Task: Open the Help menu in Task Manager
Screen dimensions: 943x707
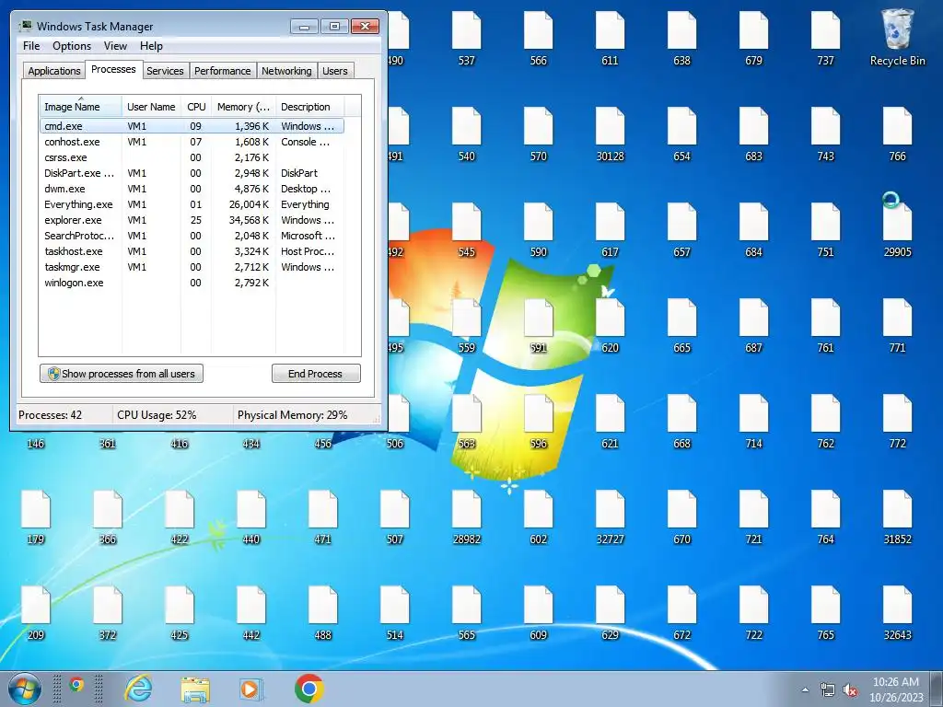Action: click(151, 46)
